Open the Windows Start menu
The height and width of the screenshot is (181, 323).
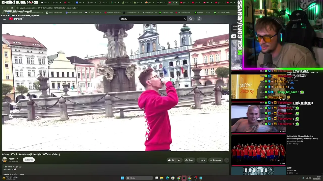pyautogui.click(x=122, y=178)
